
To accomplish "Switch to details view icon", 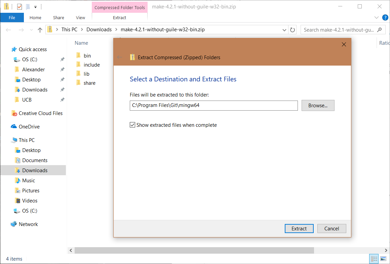I will point(374,259).
